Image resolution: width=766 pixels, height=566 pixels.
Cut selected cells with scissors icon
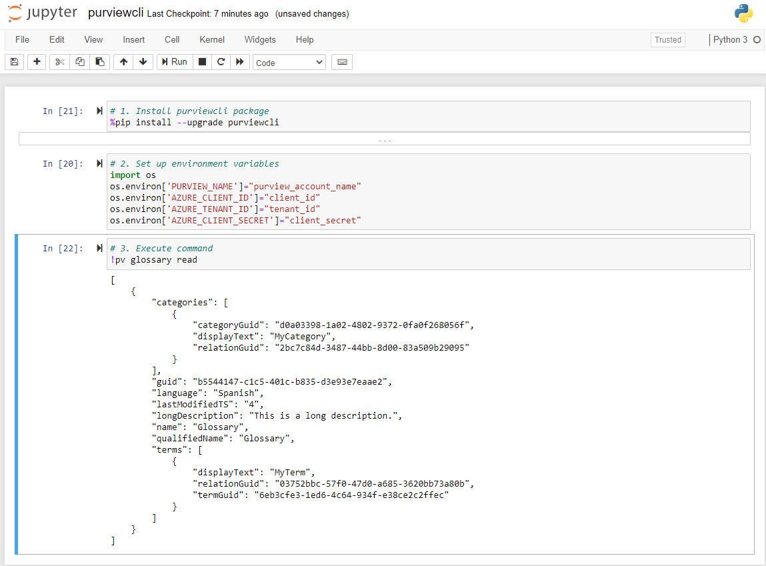pos(59,62)
